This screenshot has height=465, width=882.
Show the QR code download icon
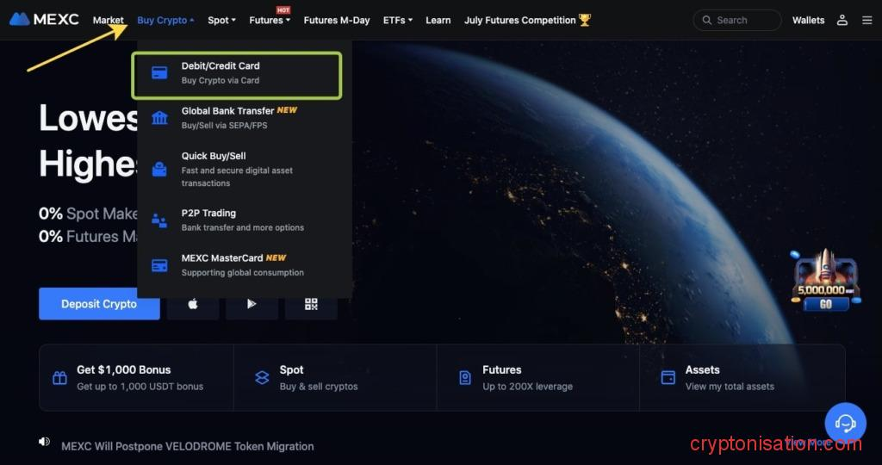click(311, 304)
